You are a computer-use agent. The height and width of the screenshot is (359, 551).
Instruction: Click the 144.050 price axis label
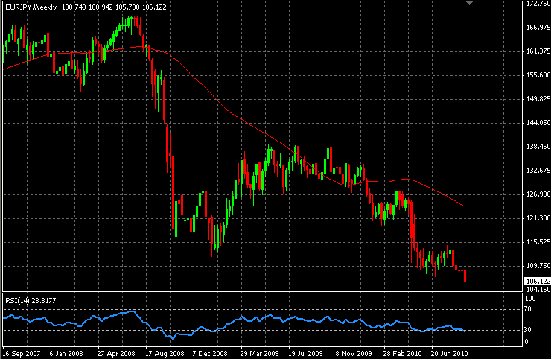pos(538,123)
